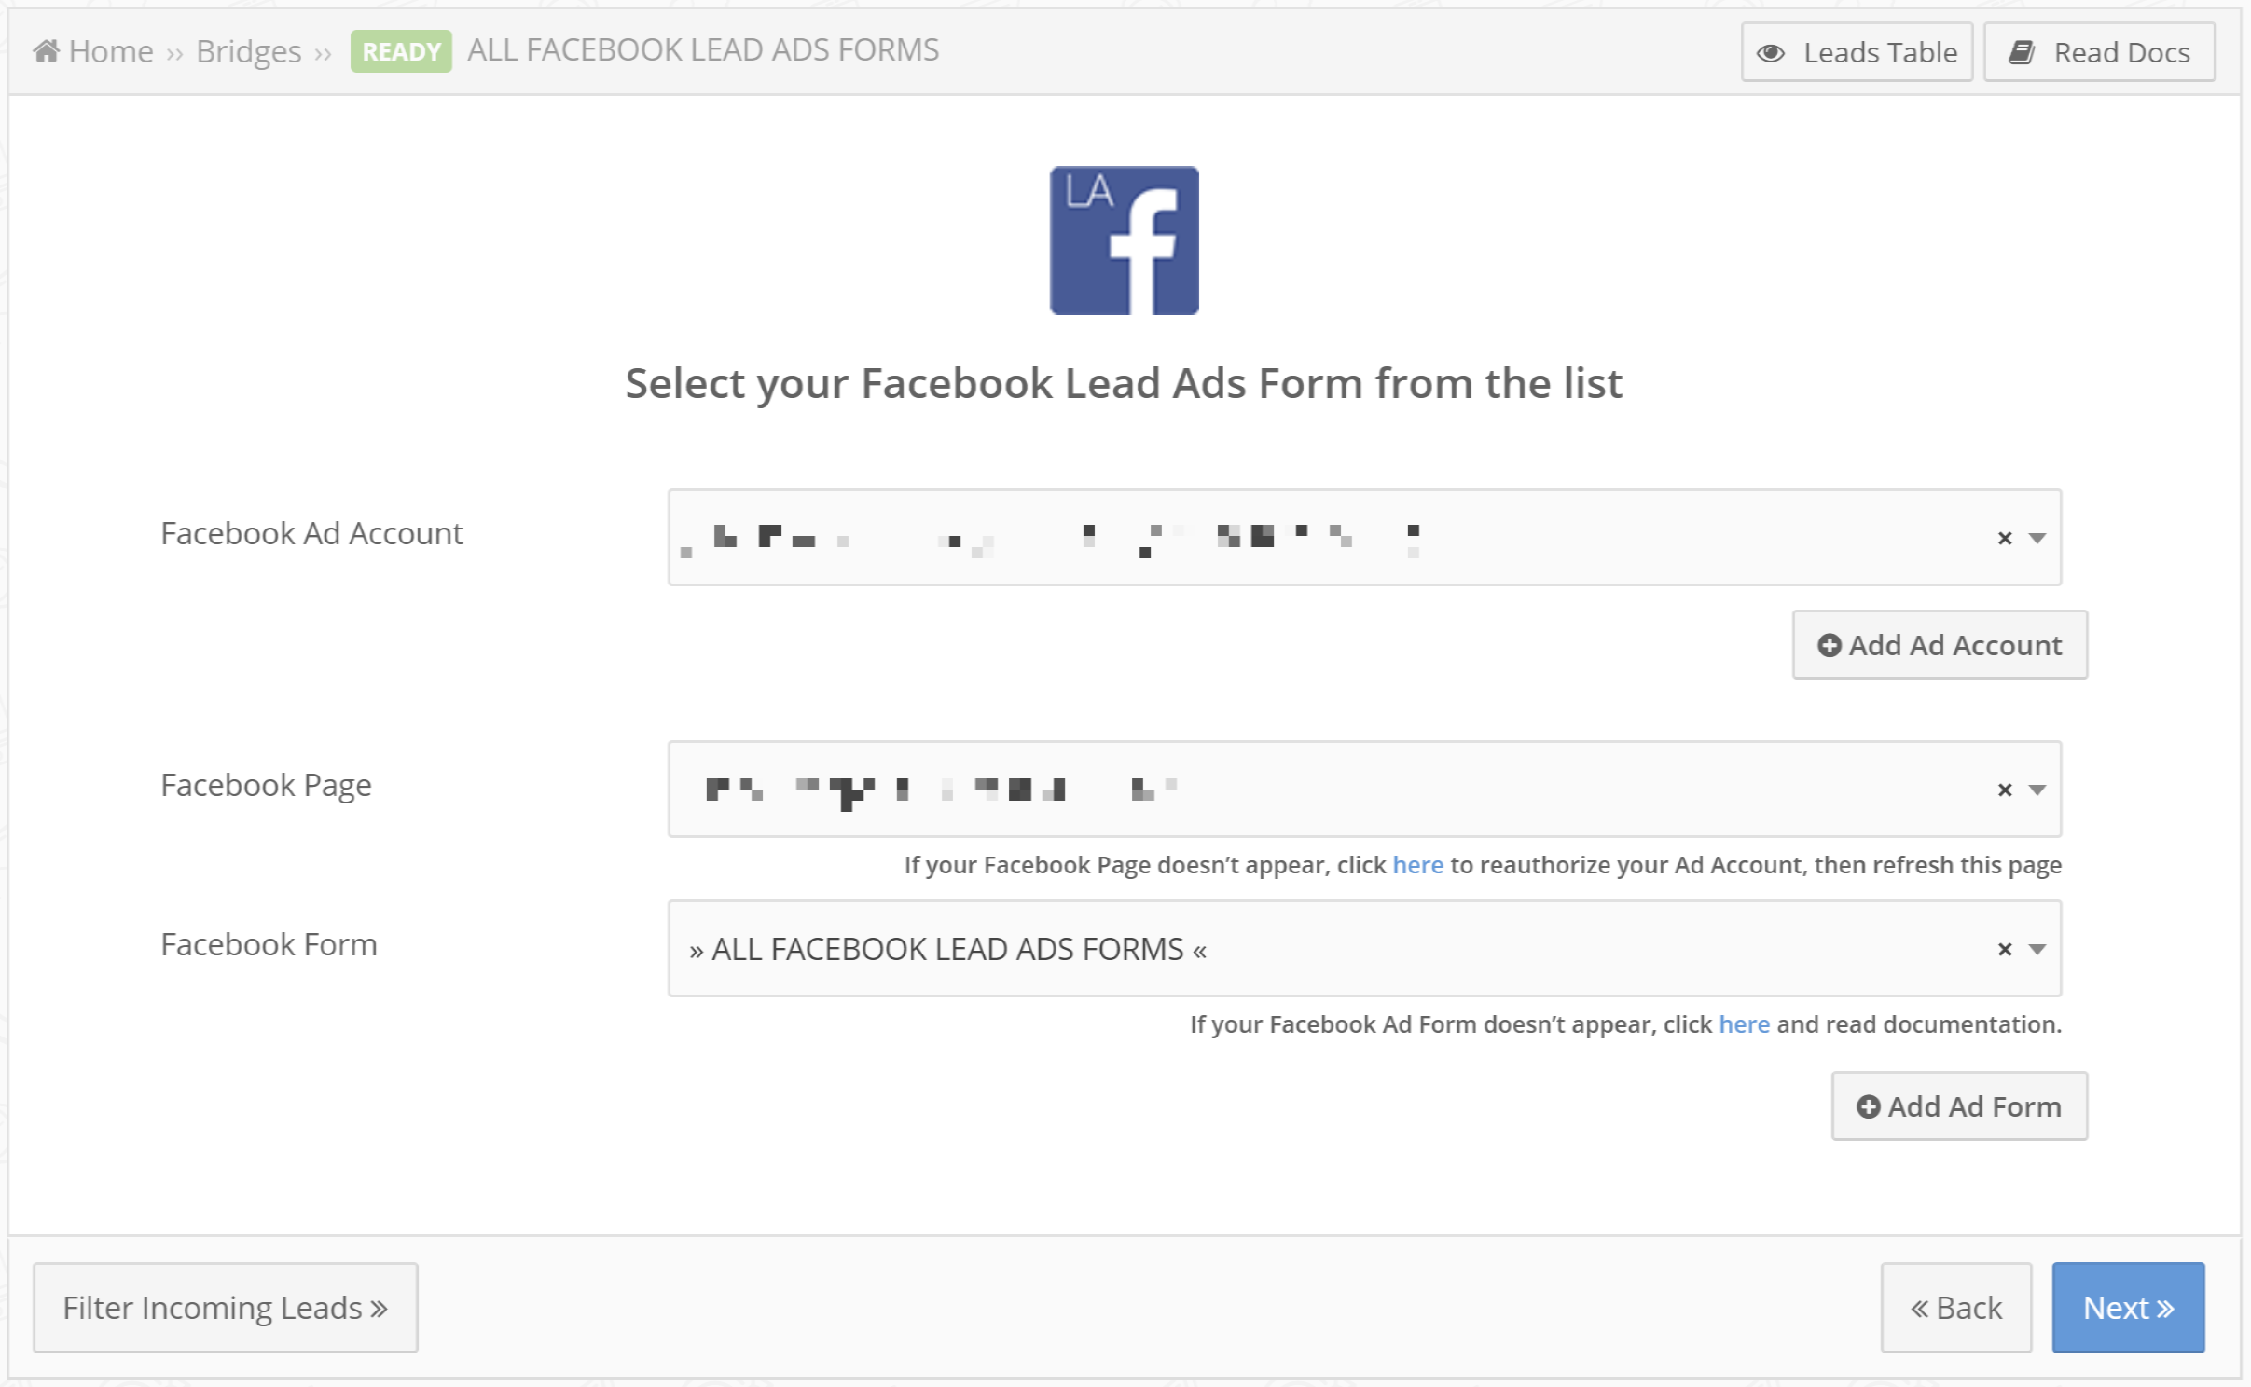The height and width of the screenshot is (1387, 2251).
Task: Clear the Facebook Ad Account selection
Action: coord(2004,538)
